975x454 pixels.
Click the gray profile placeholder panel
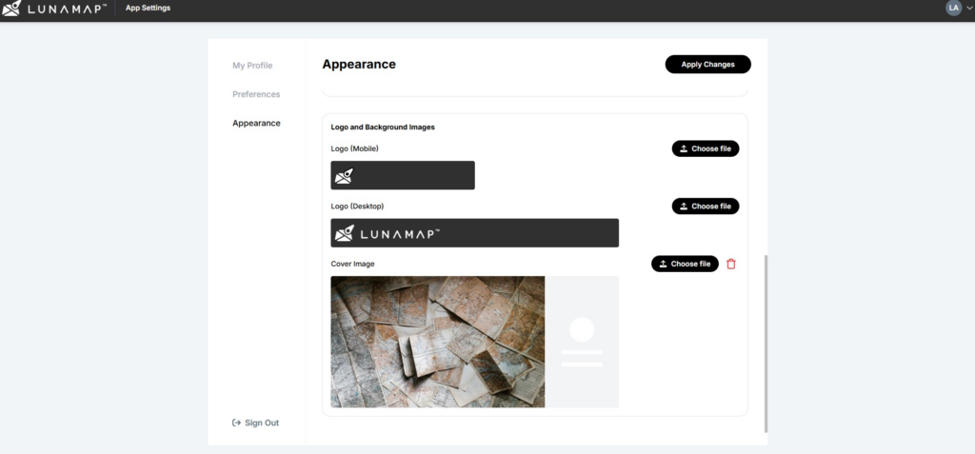[582, 342]
